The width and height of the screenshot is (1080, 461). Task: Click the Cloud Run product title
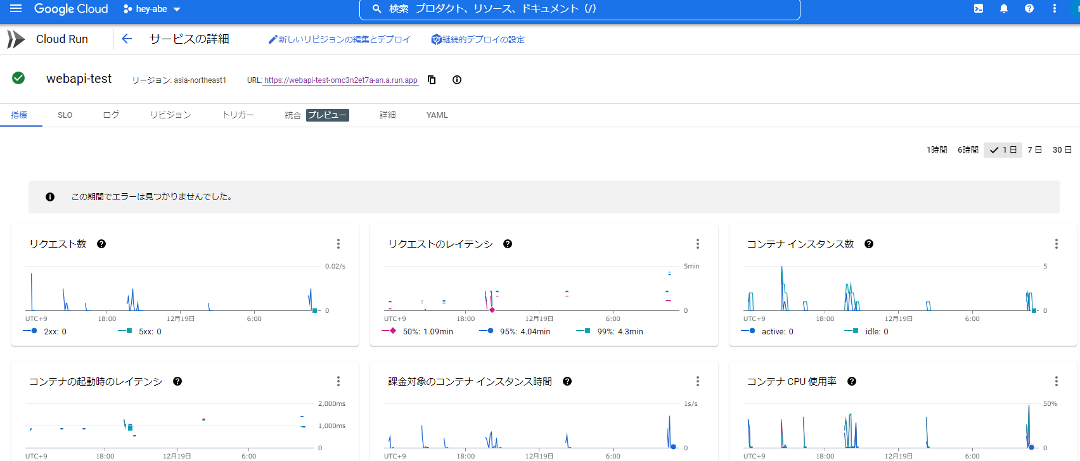click(x=62, y=39)
